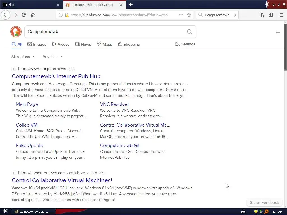Open a new tab with plus button
The image size is (287, 215).
coord(131,4)
